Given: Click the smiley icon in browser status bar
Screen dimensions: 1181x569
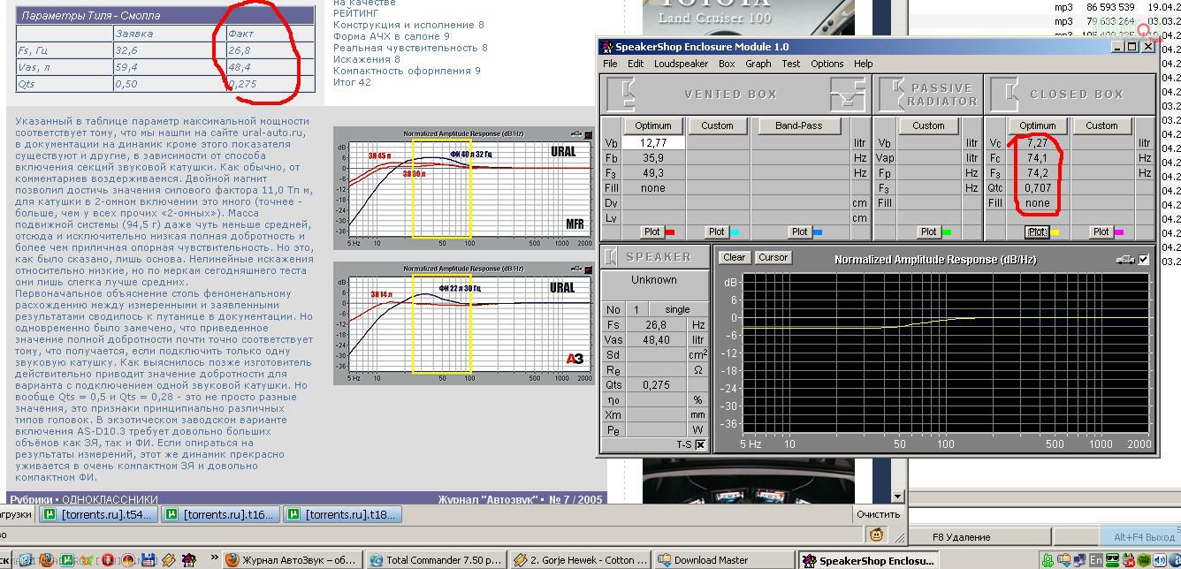Looking at the screenshot, I should pos(876,535).
